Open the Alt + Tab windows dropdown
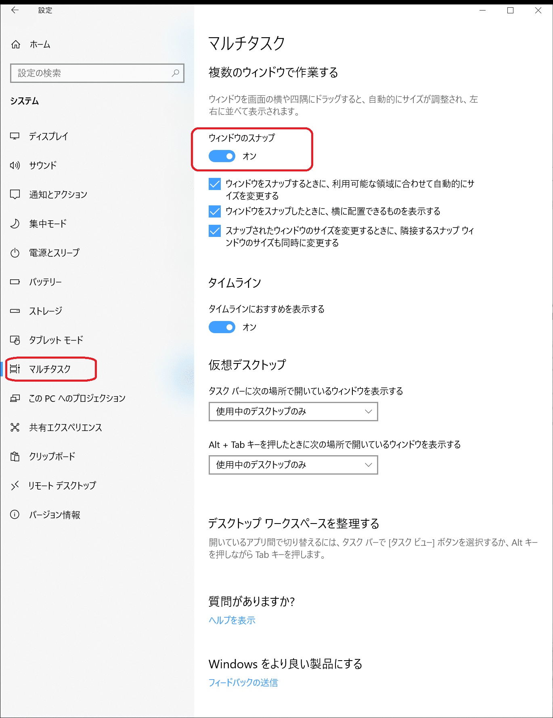This screenshot has height=718, width=553. pos(293,465)
